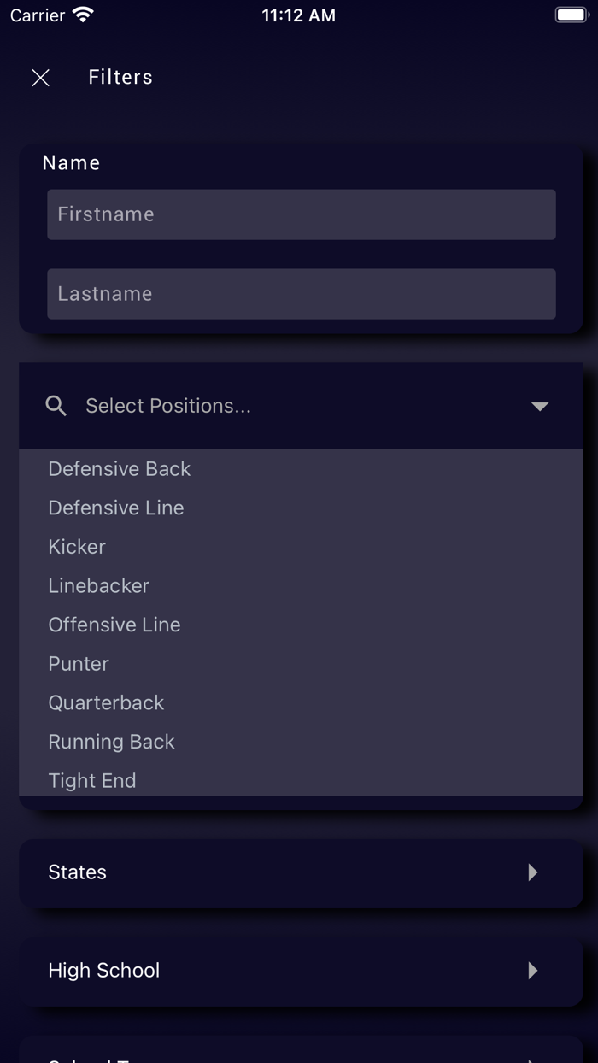Select Defensive Back position
This screenshot has height=1063, width=598.
click(x=120, y=469)
